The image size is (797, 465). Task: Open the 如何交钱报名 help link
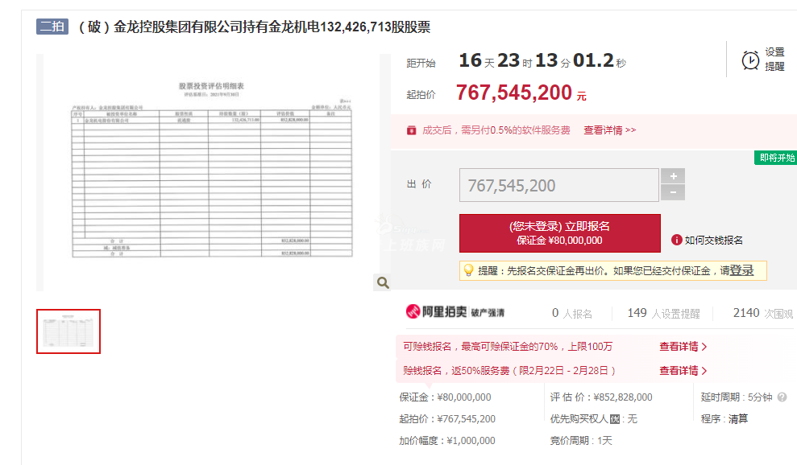coord(713,240)
